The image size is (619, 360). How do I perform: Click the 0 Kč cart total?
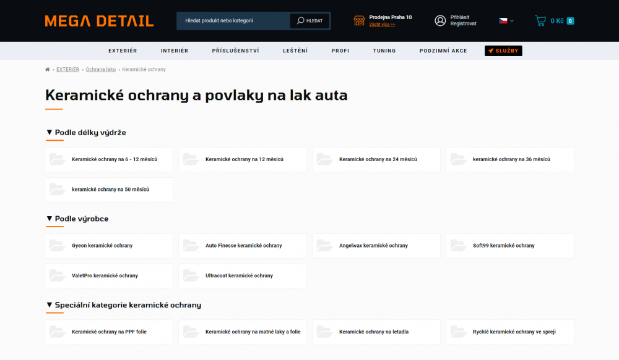click(557, 21)
